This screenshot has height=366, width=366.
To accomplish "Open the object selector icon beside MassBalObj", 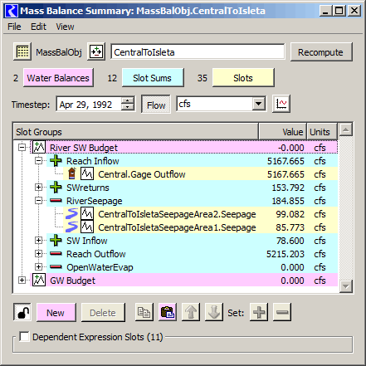I will pos(96,51).
